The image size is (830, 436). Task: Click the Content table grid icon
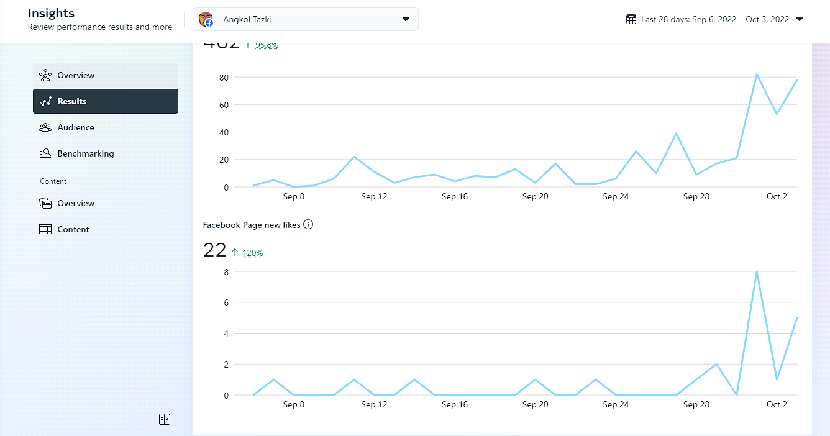(x=45, y=229)
